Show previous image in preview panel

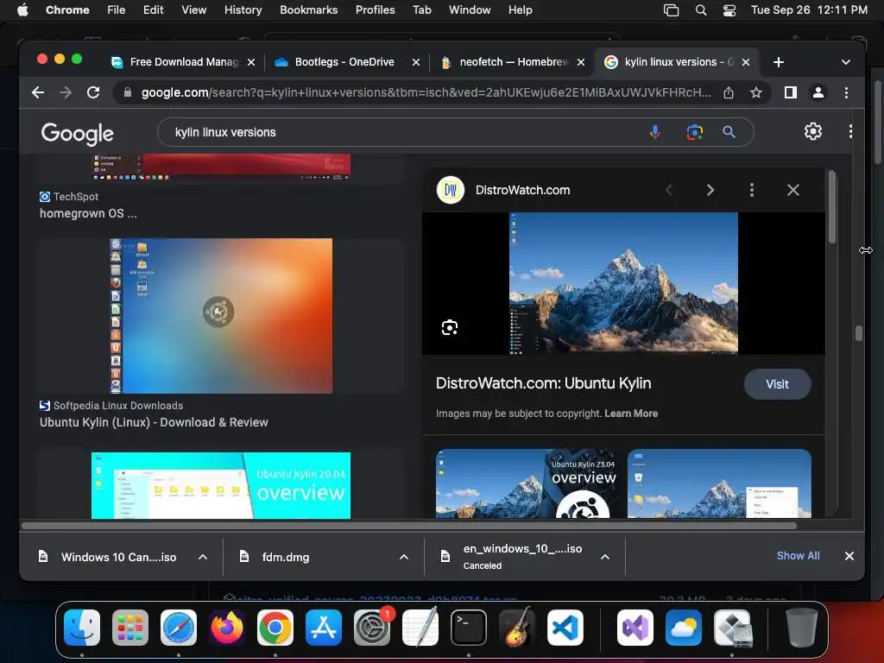point(669,190)
